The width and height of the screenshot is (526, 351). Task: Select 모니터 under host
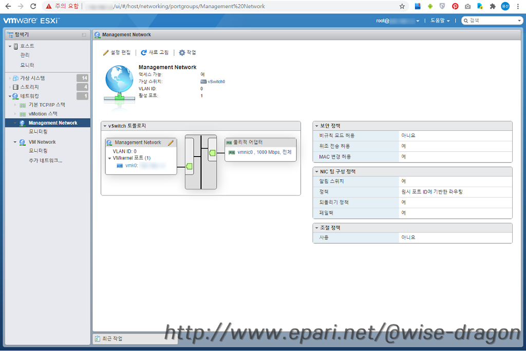(x=27, y=65)
